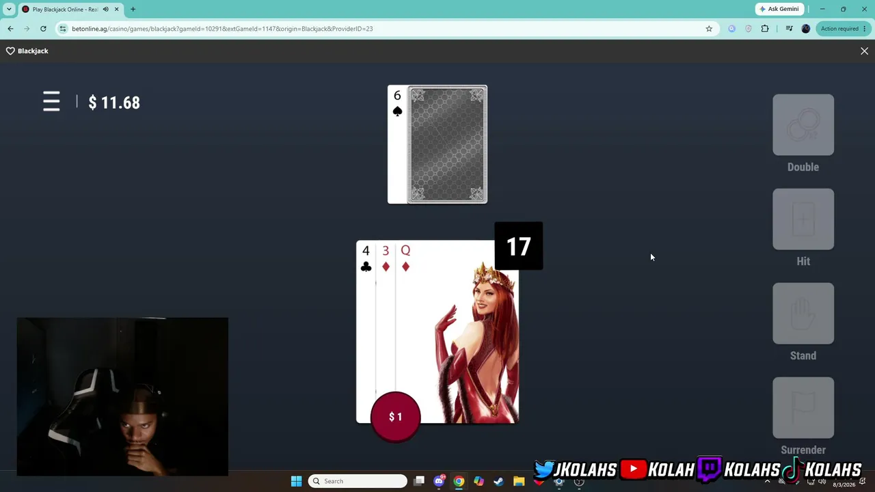Image resolution: width=875 pixels, height=492 pixels.
Task: Close the Play Blackjack Online tab
Action: [x=117, y=10]
